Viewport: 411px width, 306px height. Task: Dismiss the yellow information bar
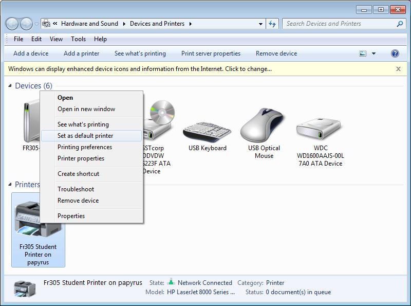(398, 69)
